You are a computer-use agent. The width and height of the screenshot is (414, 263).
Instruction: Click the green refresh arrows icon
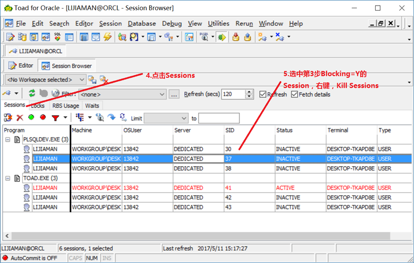(x=32, y=93)
